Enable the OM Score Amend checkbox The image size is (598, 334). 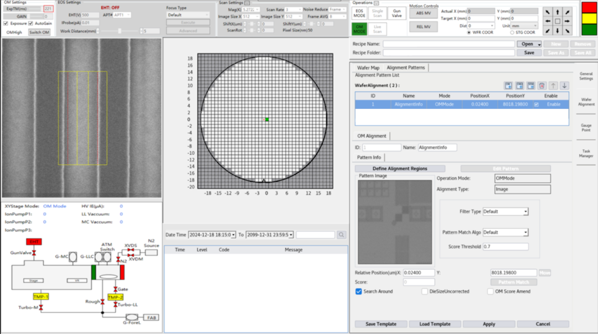point(491,291)
